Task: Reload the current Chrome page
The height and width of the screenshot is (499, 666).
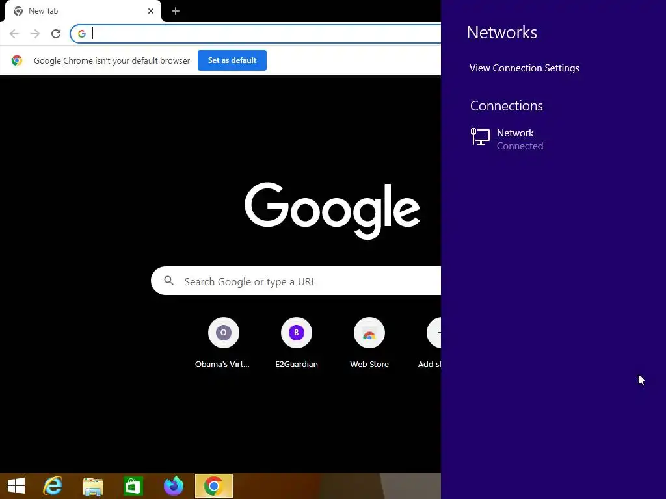Action: (x=56, y=34)
